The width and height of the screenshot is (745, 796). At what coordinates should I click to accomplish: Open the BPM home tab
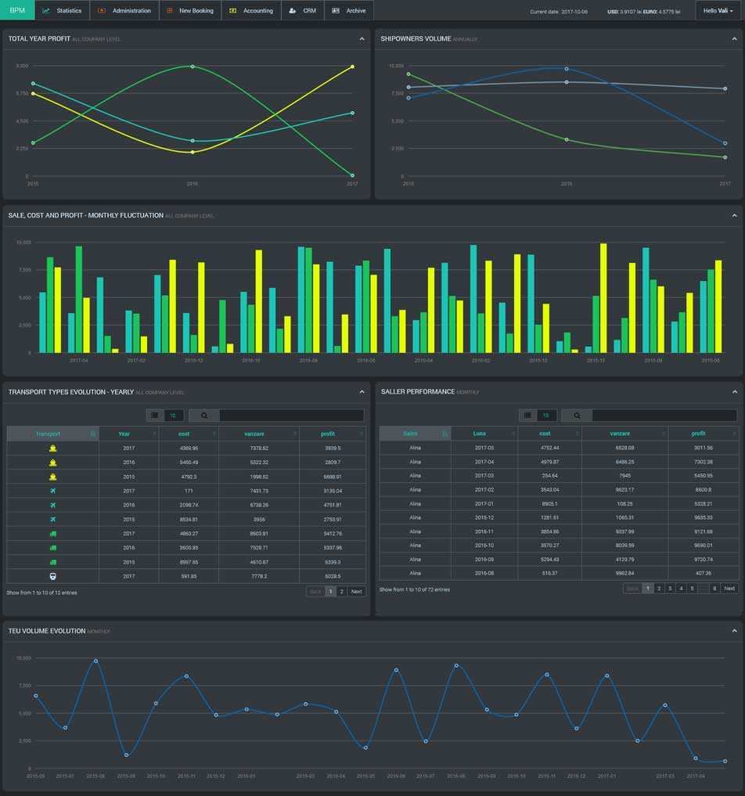17,11
